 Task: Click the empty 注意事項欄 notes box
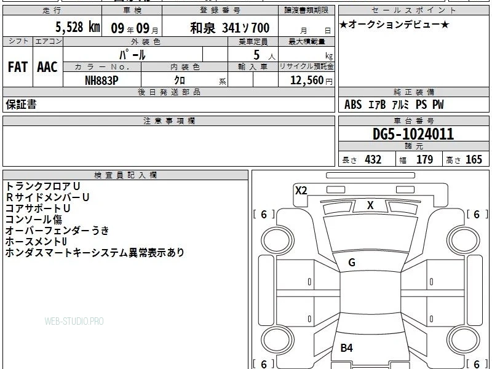169,146
